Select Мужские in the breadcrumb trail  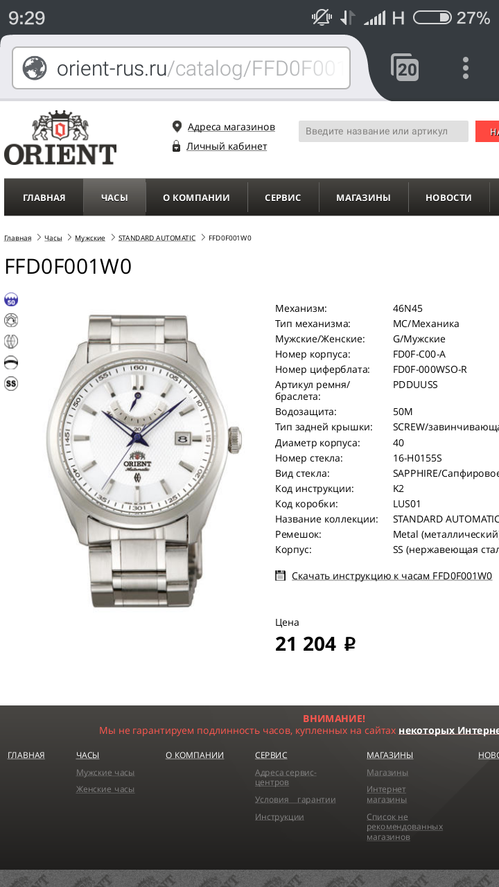[x=90, y=238]
